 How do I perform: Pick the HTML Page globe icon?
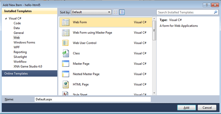[x=66, y=84]
